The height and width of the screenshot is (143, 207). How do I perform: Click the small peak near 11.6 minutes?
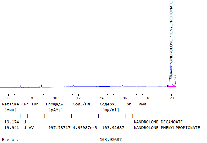[x=73, y=86]
